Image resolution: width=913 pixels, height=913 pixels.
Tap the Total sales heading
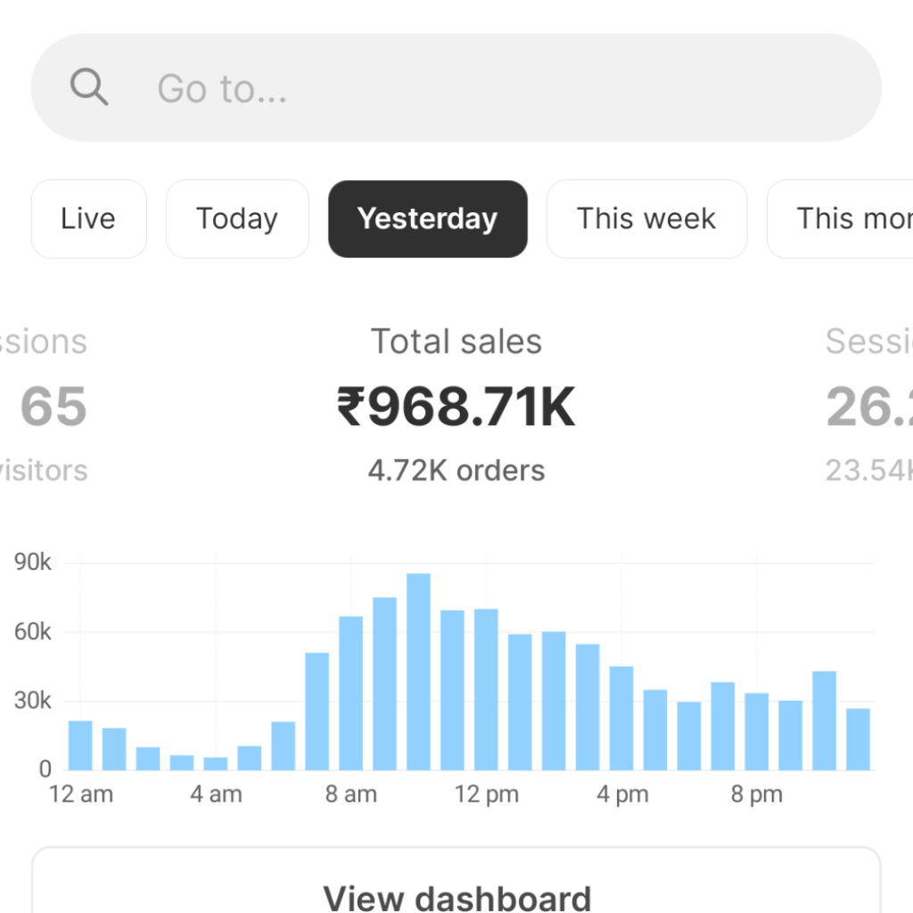tap(456, 341)
